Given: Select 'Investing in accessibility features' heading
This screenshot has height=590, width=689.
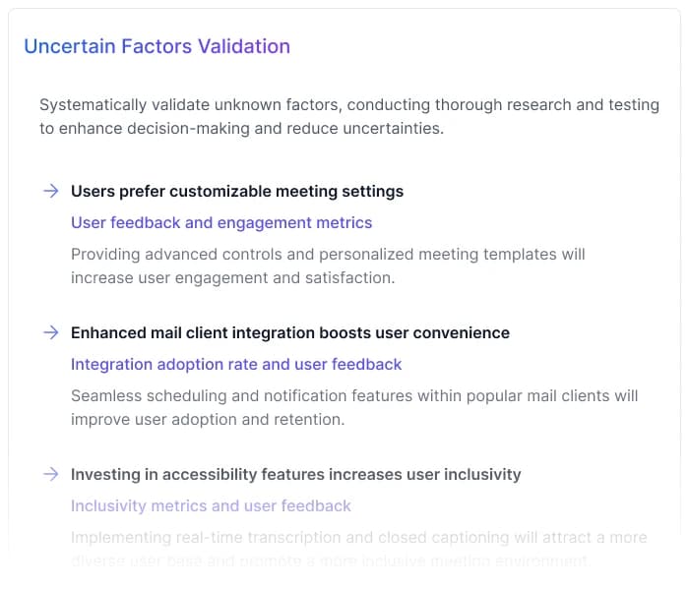Looking at the screenshot, I should coord(295,474).
